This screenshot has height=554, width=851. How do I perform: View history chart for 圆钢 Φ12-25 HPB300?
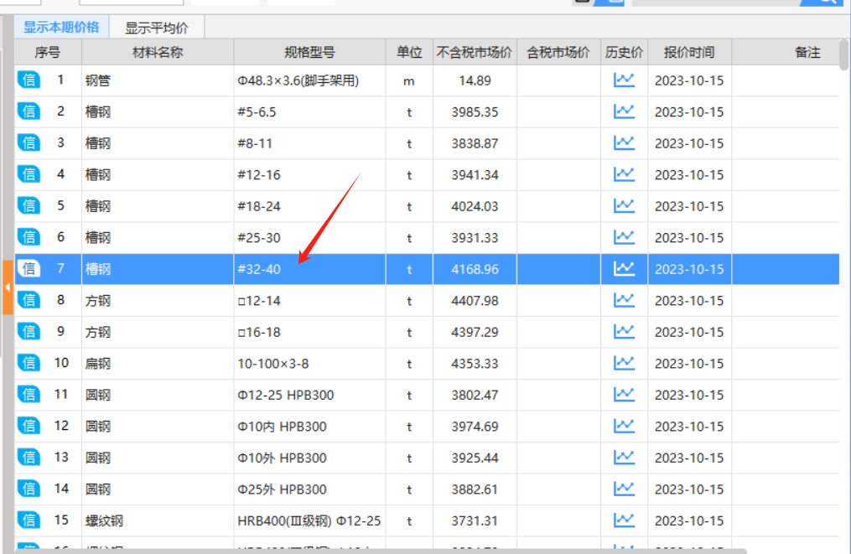coord(624,395)
